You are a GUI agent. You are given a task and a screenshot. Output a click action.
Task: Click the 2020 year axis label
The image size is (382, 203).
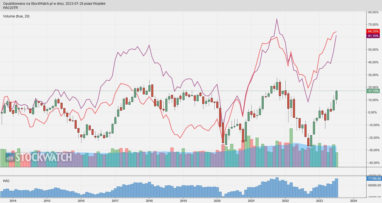pos(217,201)
